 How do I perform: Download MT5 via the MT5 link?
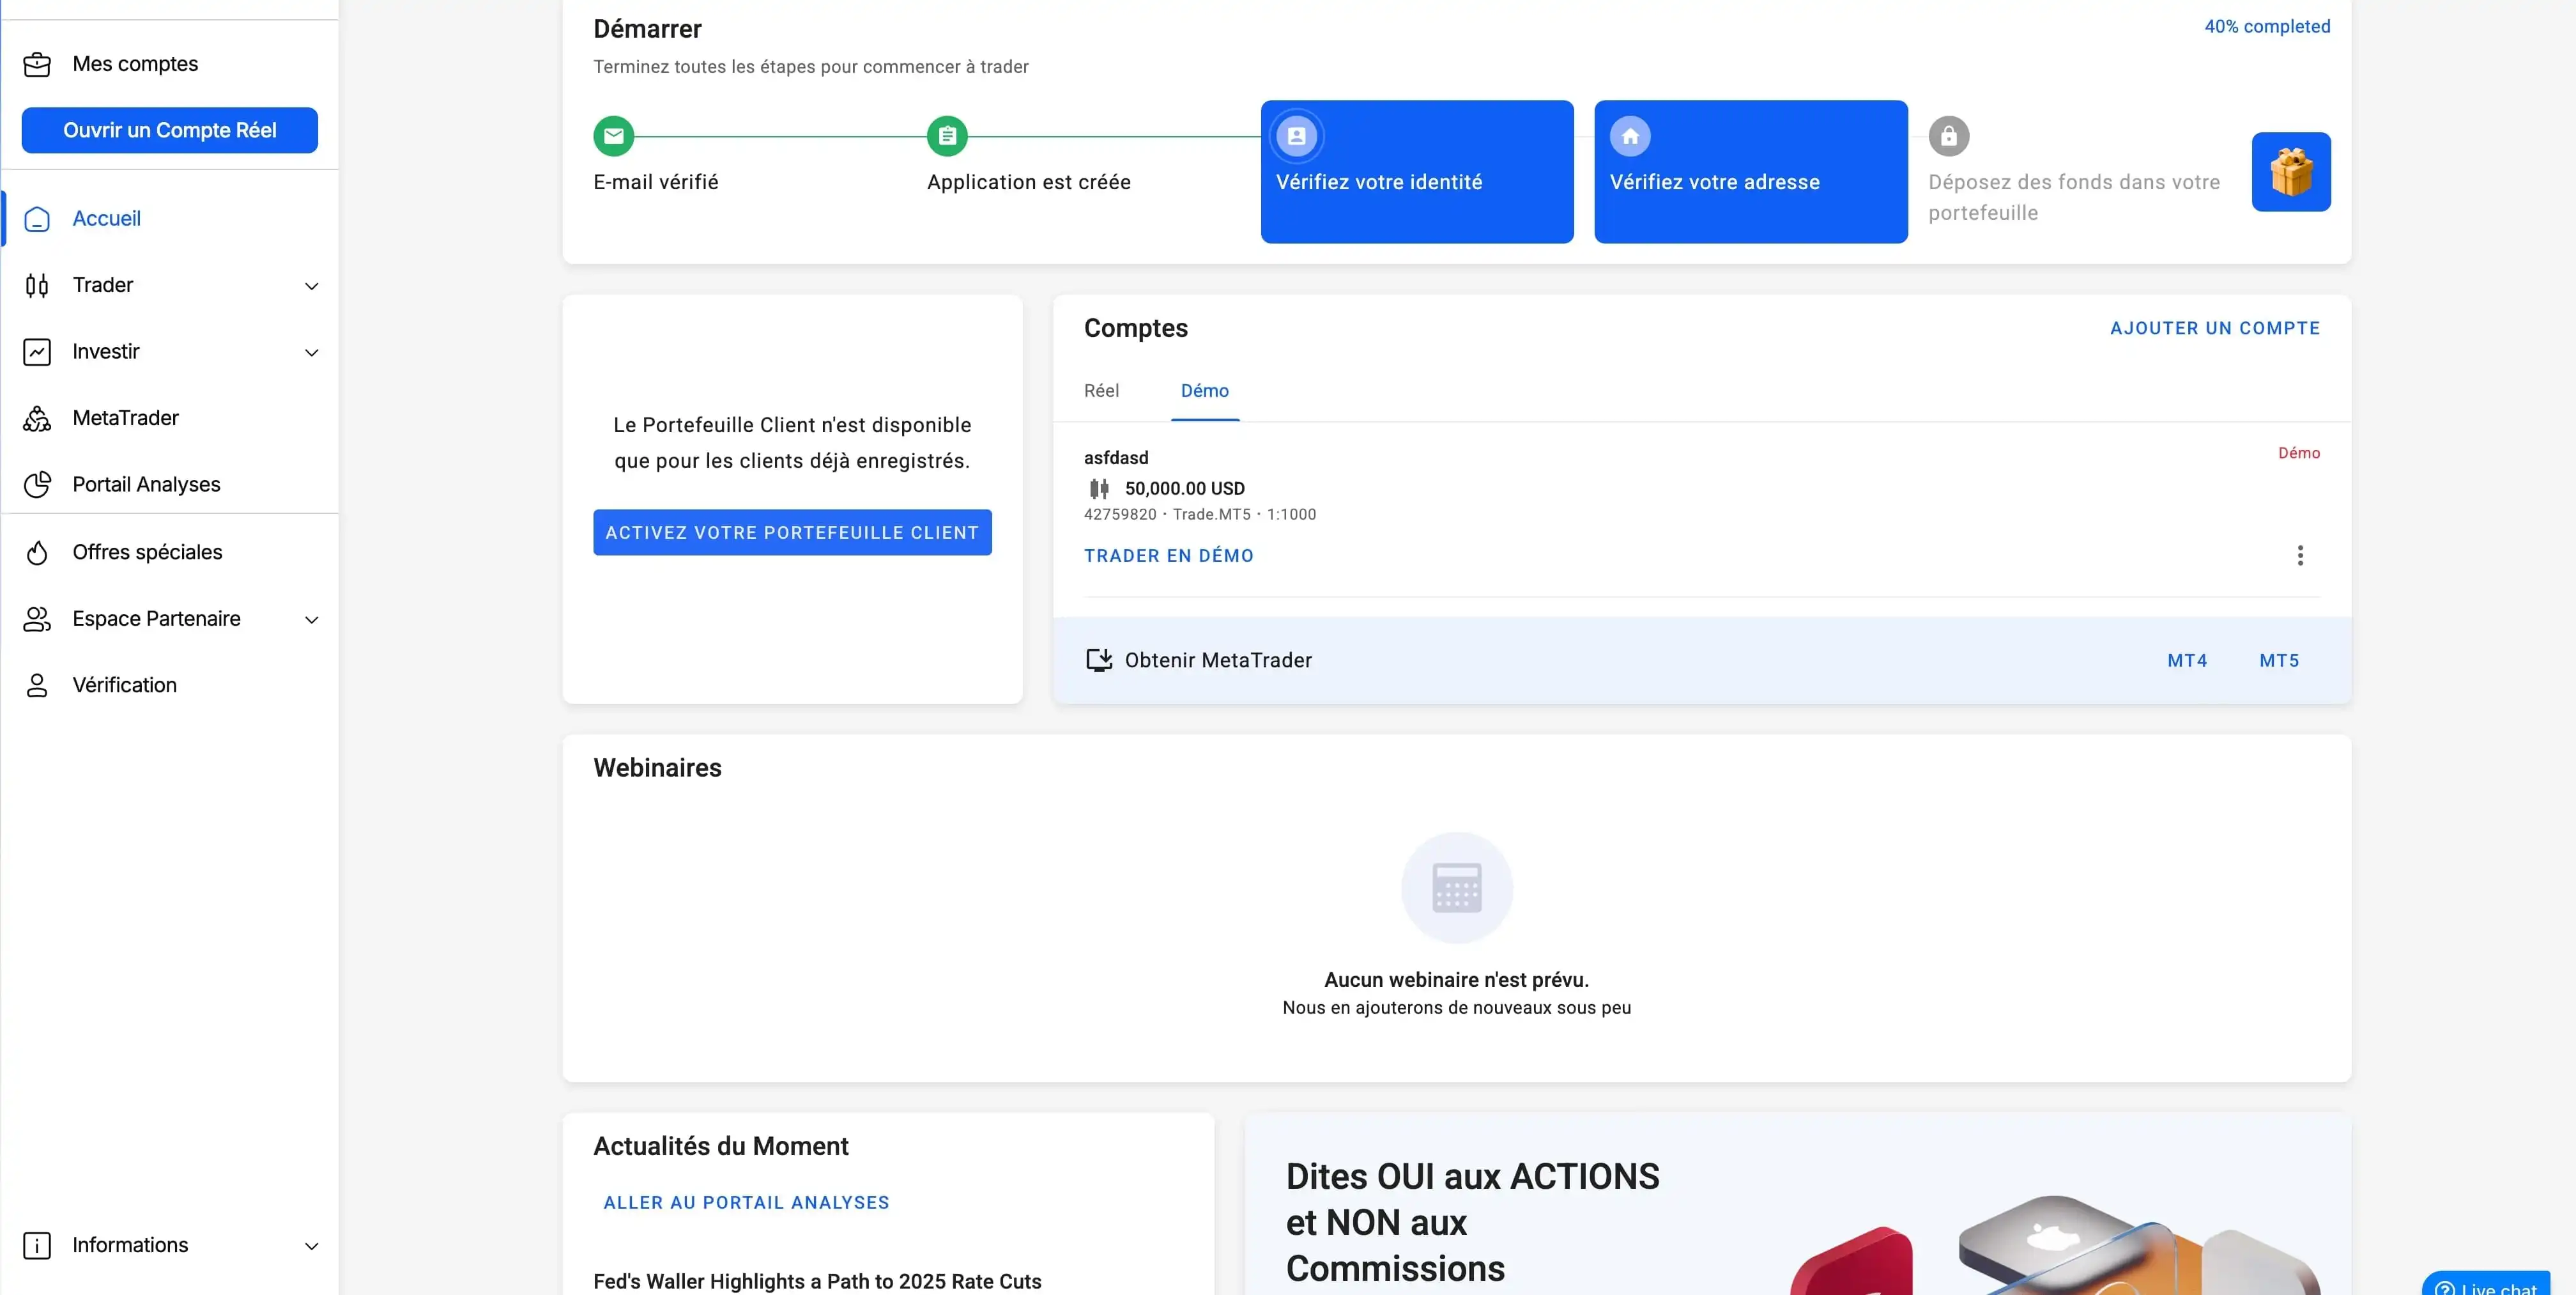[x=2279, y=660]
